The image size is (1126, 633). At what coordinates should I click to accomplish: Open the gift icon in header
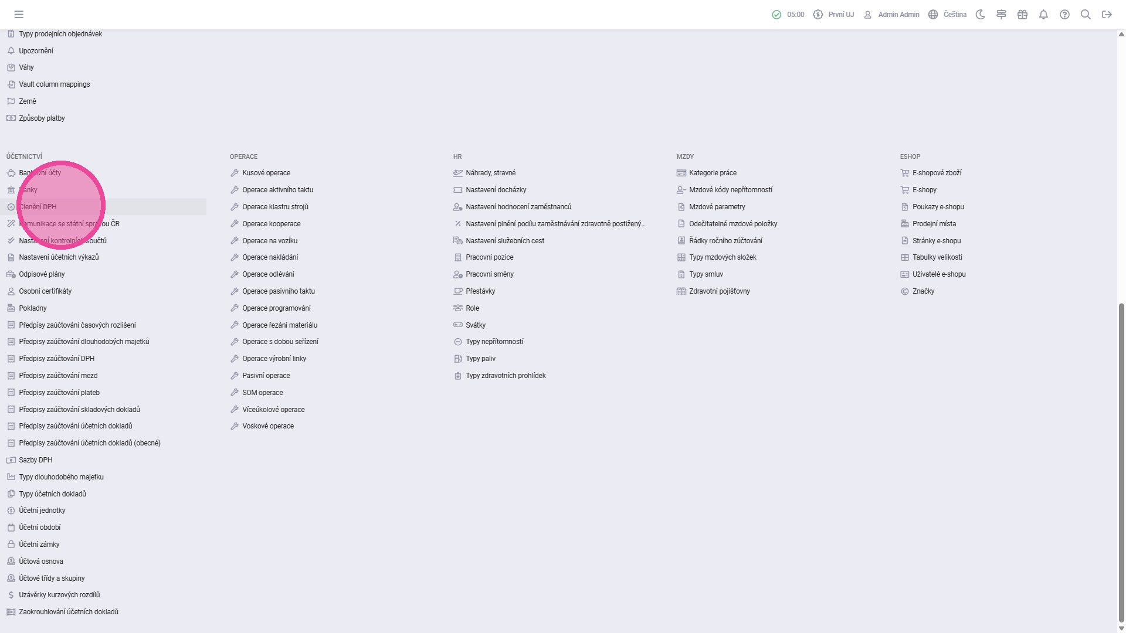[1022, 15]
